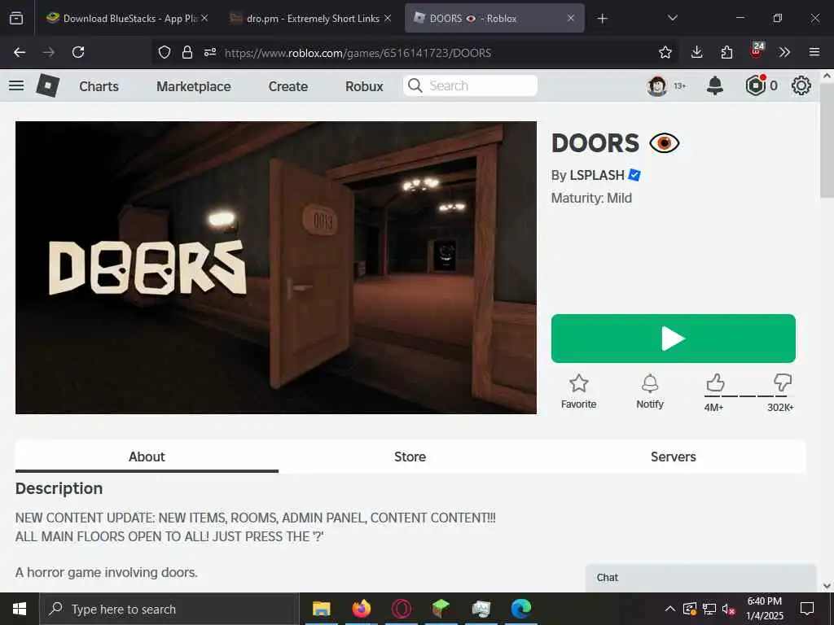
Task: Toggle Notify for DOORS updates
Action: tap(650, 391)
